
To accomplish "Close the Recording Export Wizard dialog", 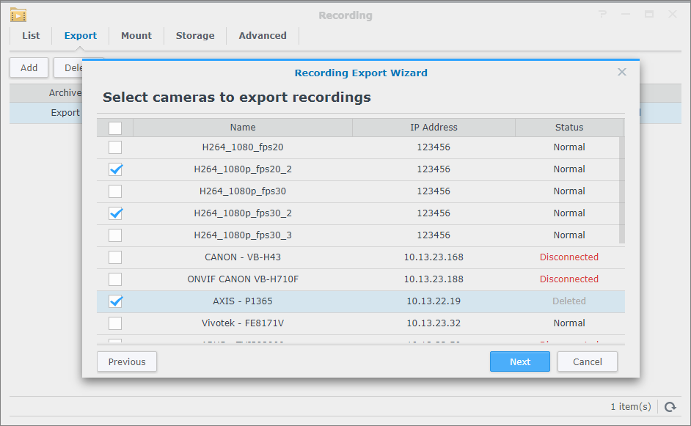I will (622, 72).
